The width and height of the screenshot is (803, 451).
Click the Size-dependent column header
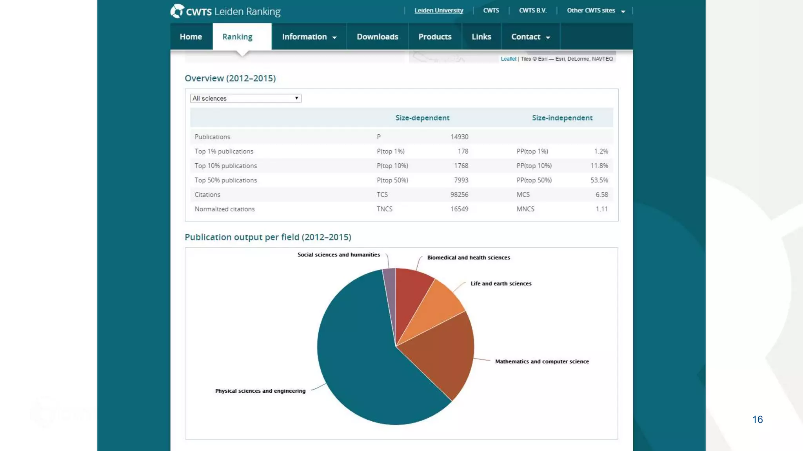click(x=422, y=118)
